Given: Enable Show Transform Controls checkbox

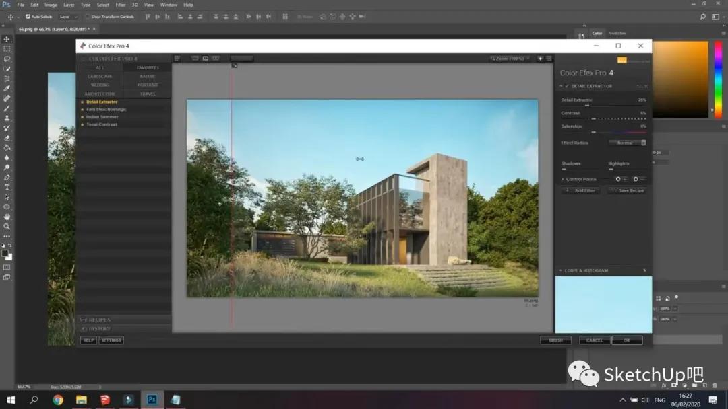Looking at the screenshot, I should tap(87, 17).
